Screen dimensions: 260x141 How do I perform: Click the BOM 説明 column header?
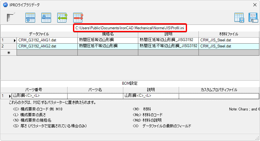click(x=151, y=90)
